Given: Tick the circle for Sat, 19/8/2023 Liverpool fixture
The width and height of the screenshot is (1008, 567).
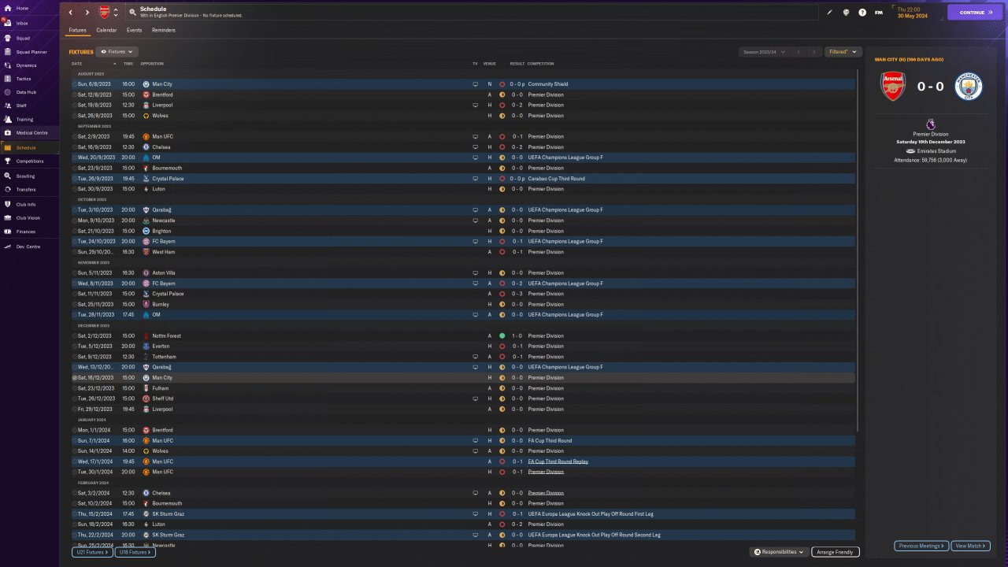Looking at the screenshot, I should pyautogui.click(x=75, y=105).
